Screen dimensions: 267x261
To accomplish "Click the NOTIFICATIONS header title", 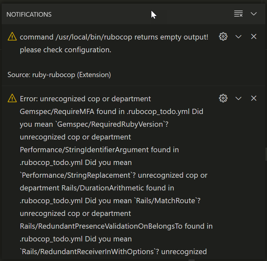I will point(29,14).
